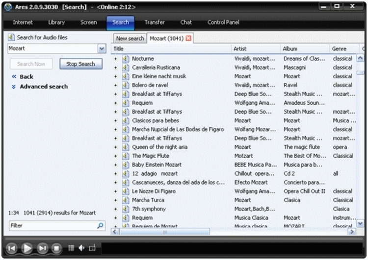Click the radio icon in player bar

point(92,248)
